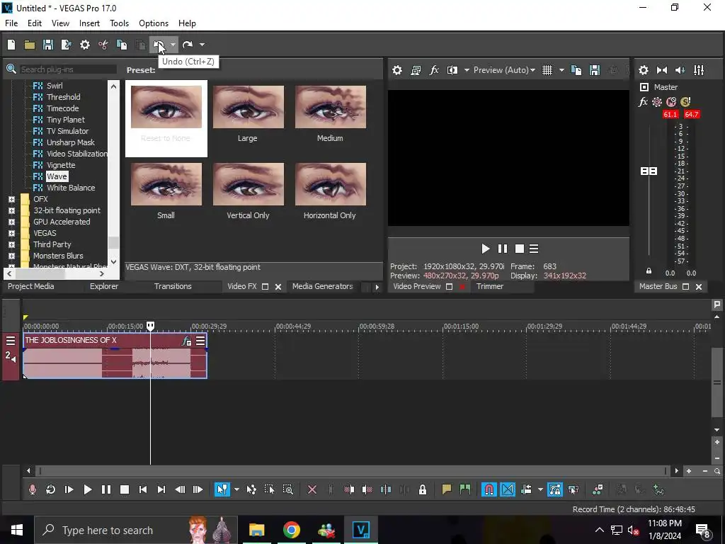Expand the OFX folder
The image size is (725, 544).
pos(11,199)
